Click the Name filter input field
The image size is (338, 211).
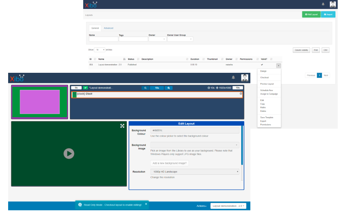tap(104, 39)
